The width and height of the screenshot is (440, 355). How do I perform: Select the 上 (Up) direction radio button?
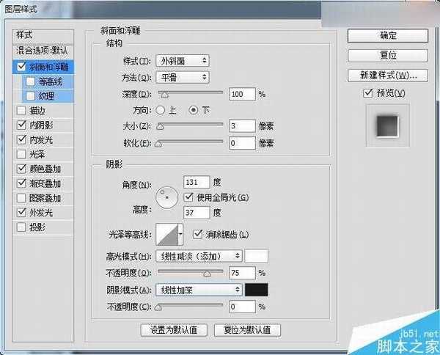pyautogui.click(x=160, y=110)
